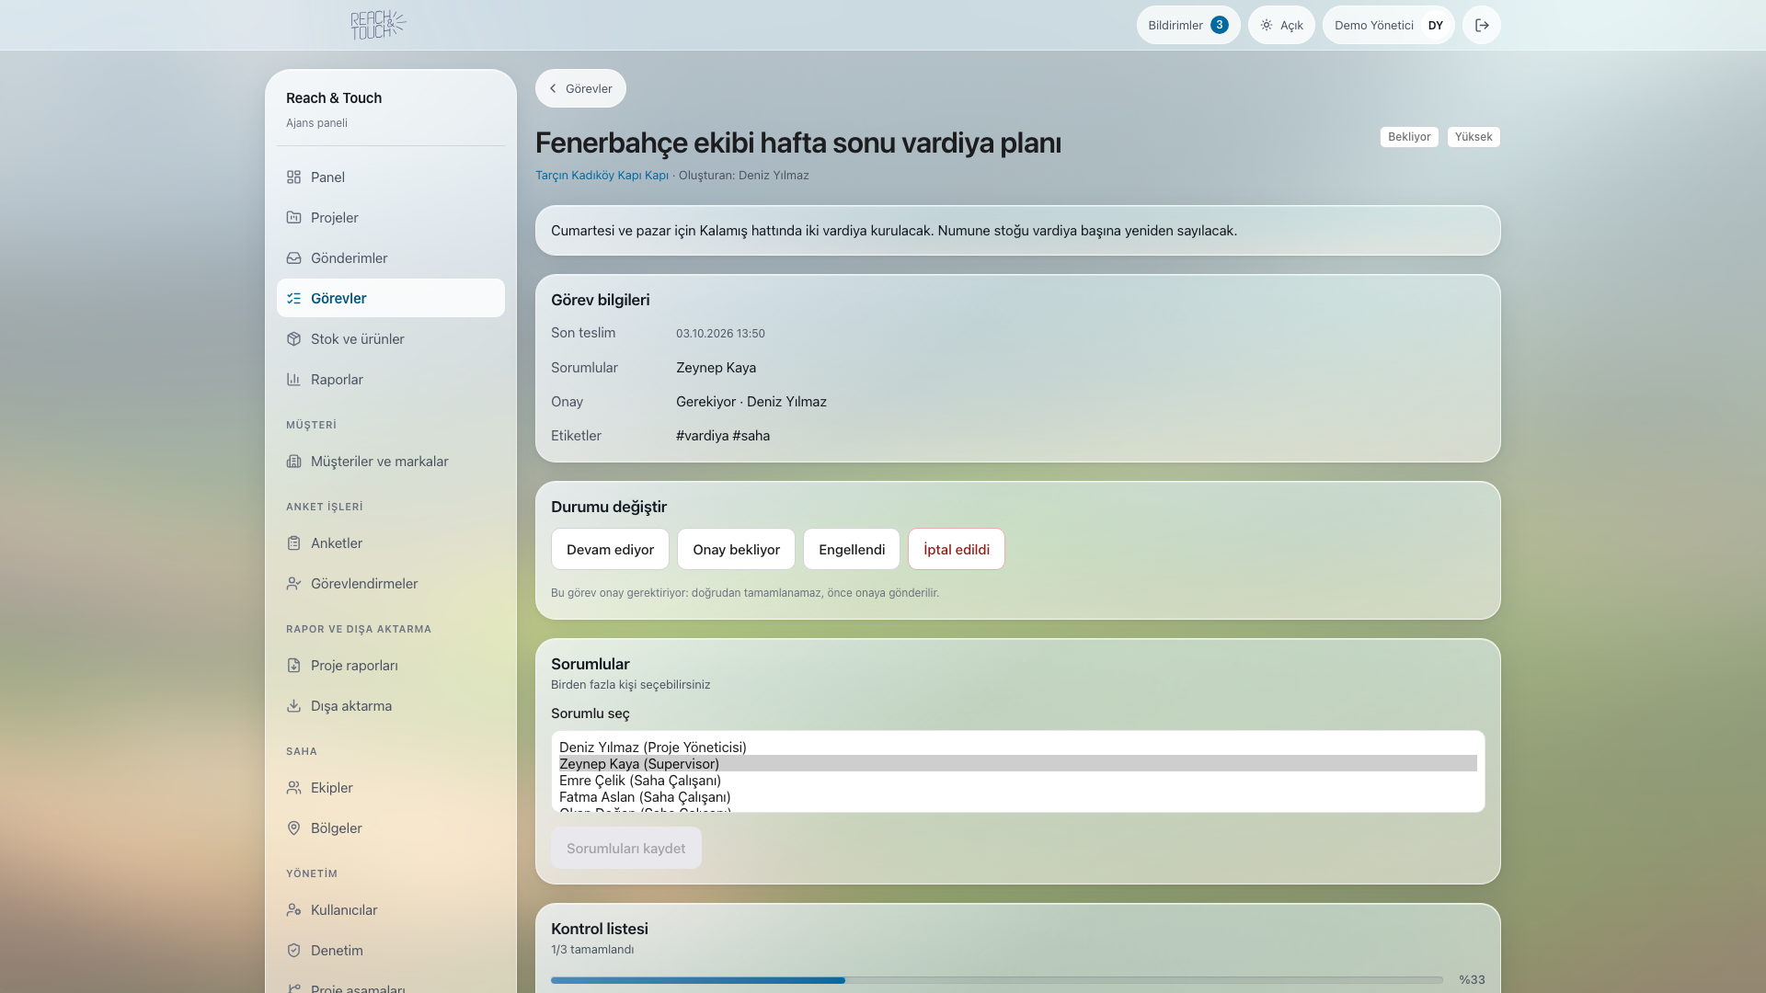The height and width of the screenshot is (993, 1766).
Task: Click the Stok ve ürünler box icon
Action: click(x=293, y=338)
